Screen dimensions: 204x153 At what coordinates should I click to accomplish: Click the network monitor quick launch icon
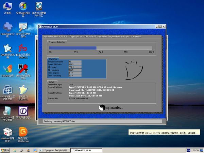click(35, 151)
